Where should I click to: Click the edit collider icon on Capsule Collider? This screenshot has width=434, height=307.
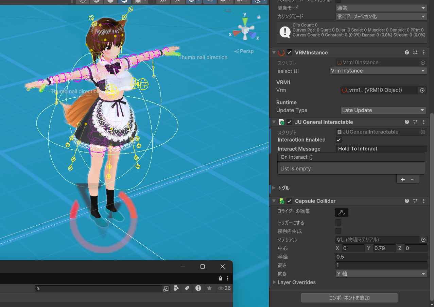point(341,212)
